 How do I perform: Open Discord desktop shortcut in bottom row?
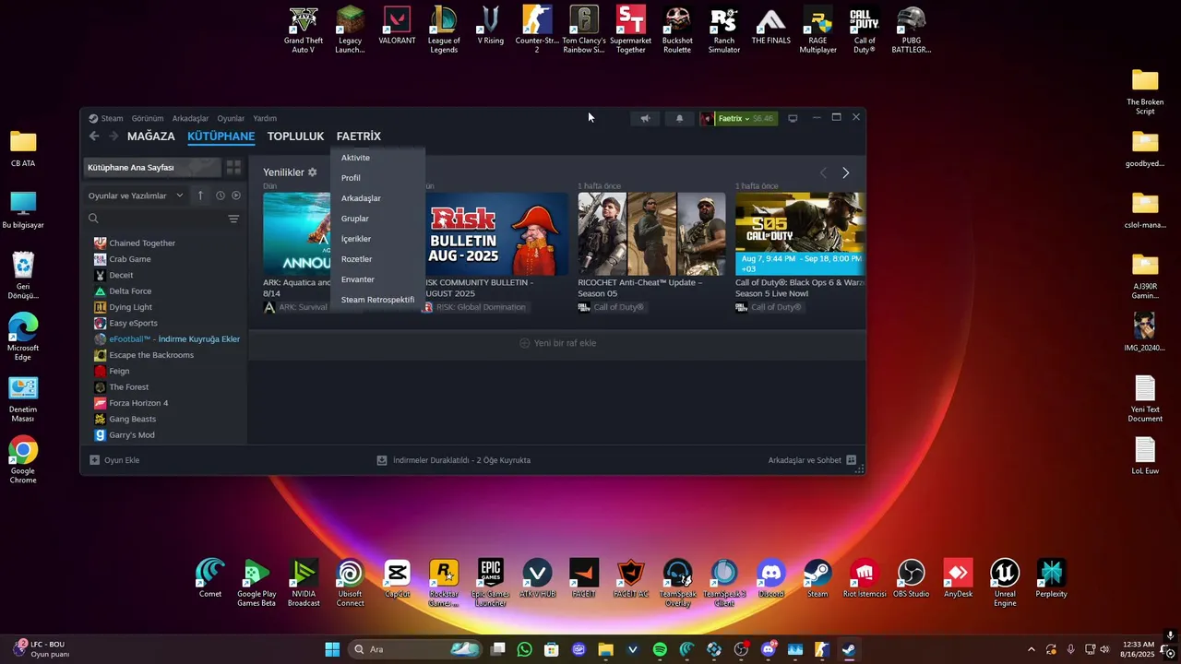click(771, 578)
